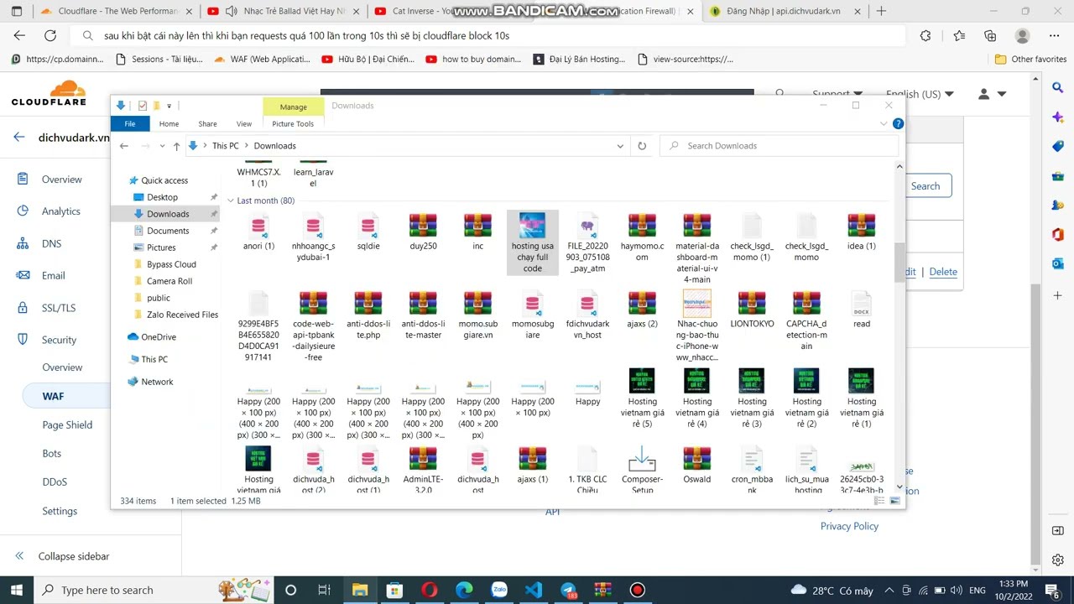Go up one folder level in Explorer
The height and width of the screenshot is (604, 1074).
tap(176, 146)
